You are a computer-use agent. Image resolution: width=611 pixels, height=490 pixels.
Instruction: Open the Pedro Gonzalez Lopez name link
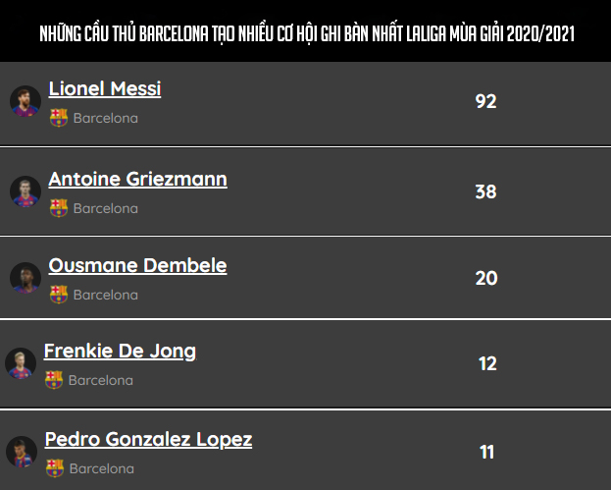[x=148, y=439]
